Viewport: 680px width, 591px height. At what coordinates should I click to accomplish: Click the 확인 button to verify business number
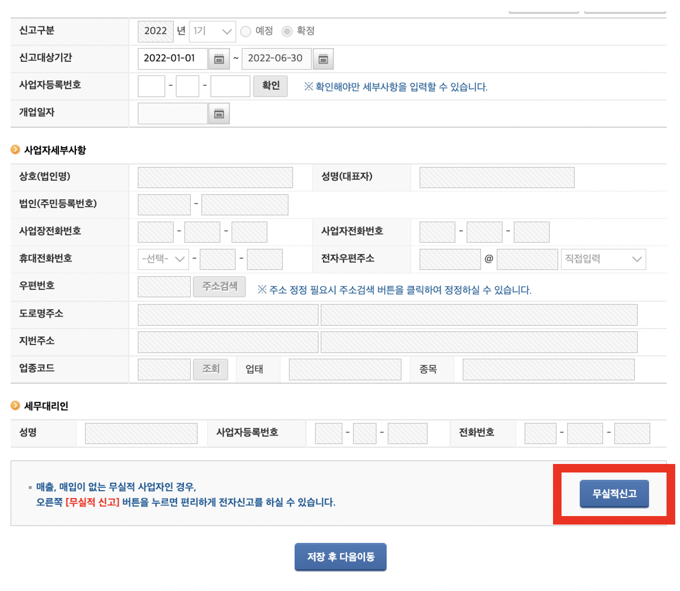tap(270, 86)
